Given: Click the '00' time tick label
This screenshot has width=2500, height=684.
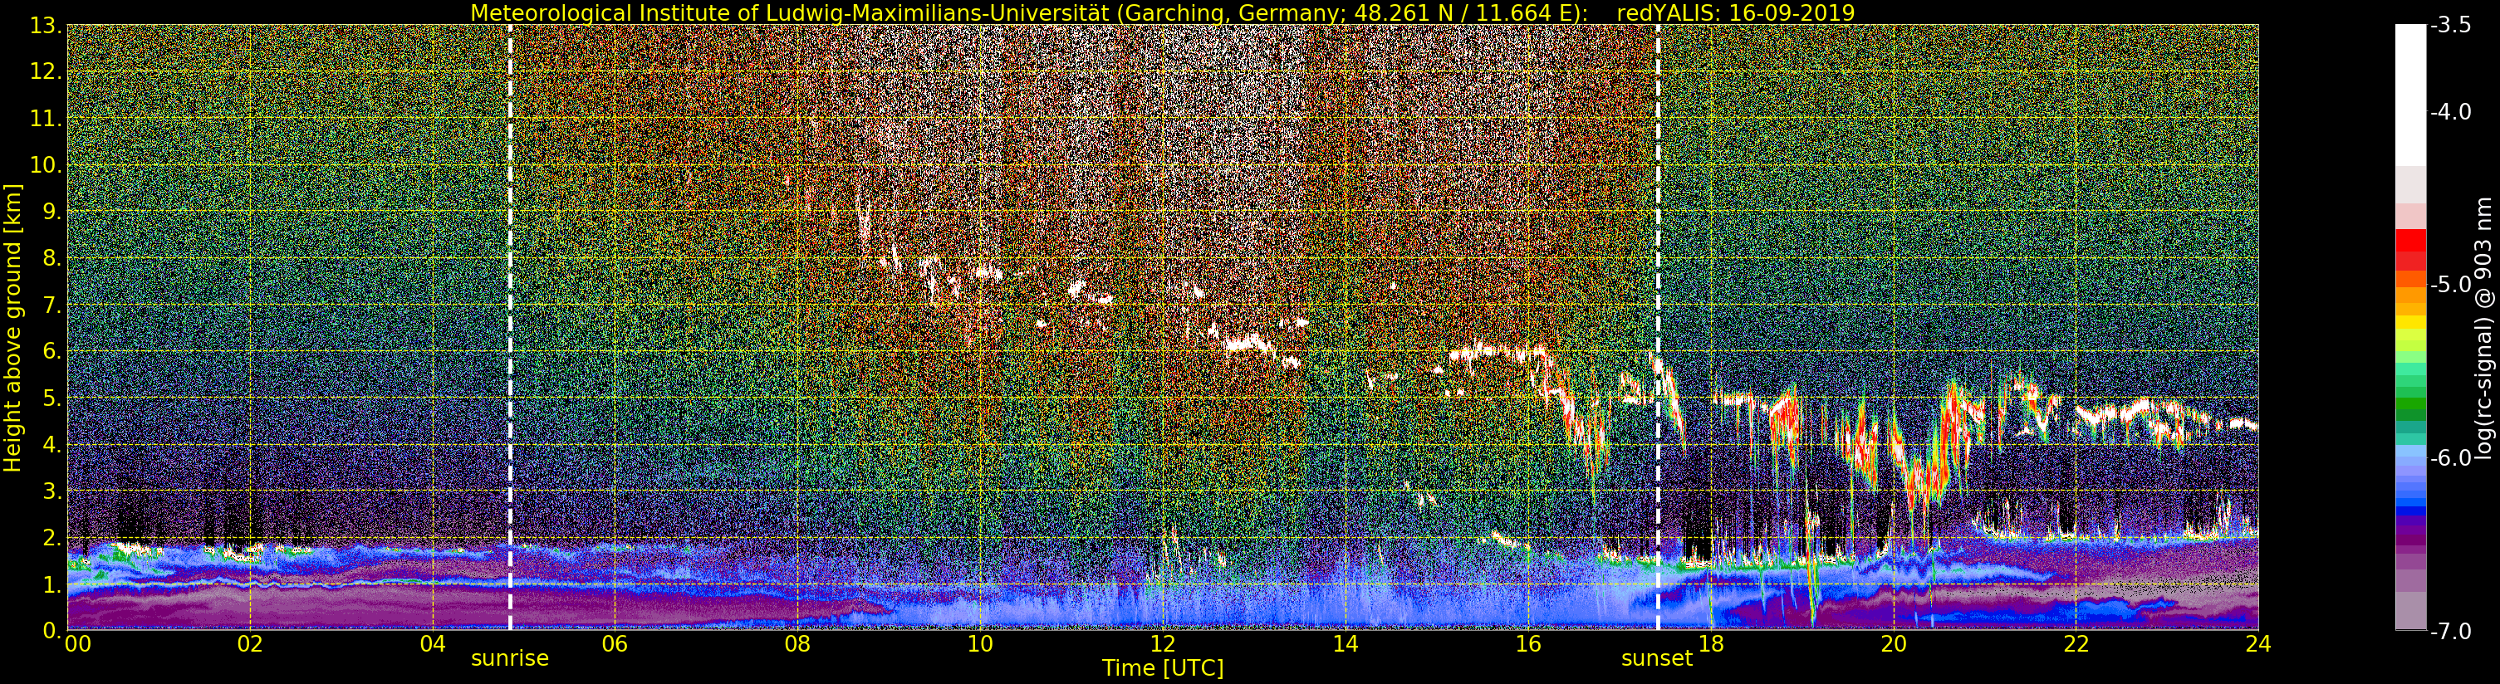Looking at the screenshot, I should pyautogui.click(x=77, y=644).
